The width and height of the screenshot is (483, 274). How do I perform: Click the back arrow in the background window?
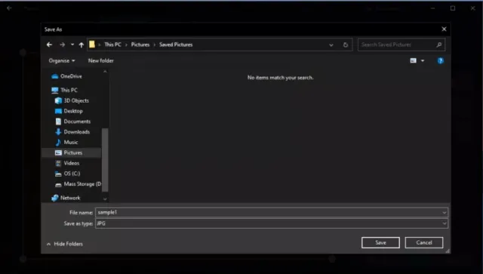9,8
